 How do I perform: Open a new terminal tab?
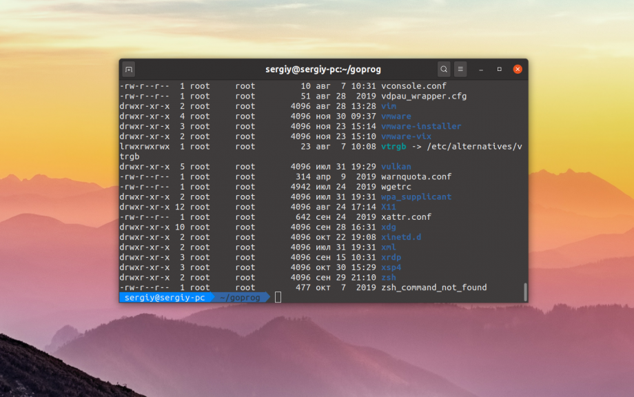(x=129, y=69)
